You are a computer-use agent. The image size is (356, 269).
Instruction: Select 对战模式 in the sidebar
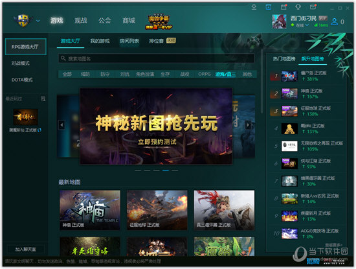coord(21,64)
